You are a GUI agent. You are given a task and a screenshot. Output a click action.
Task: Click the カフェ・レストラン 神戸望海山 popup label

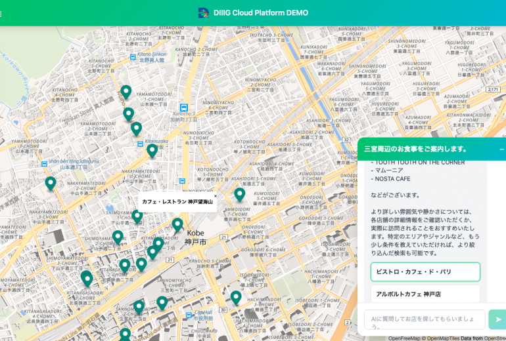click(x=176, y=202)
